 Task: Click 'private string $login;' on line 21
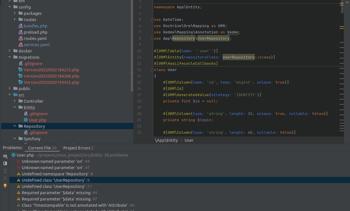[x=188, y=120]
